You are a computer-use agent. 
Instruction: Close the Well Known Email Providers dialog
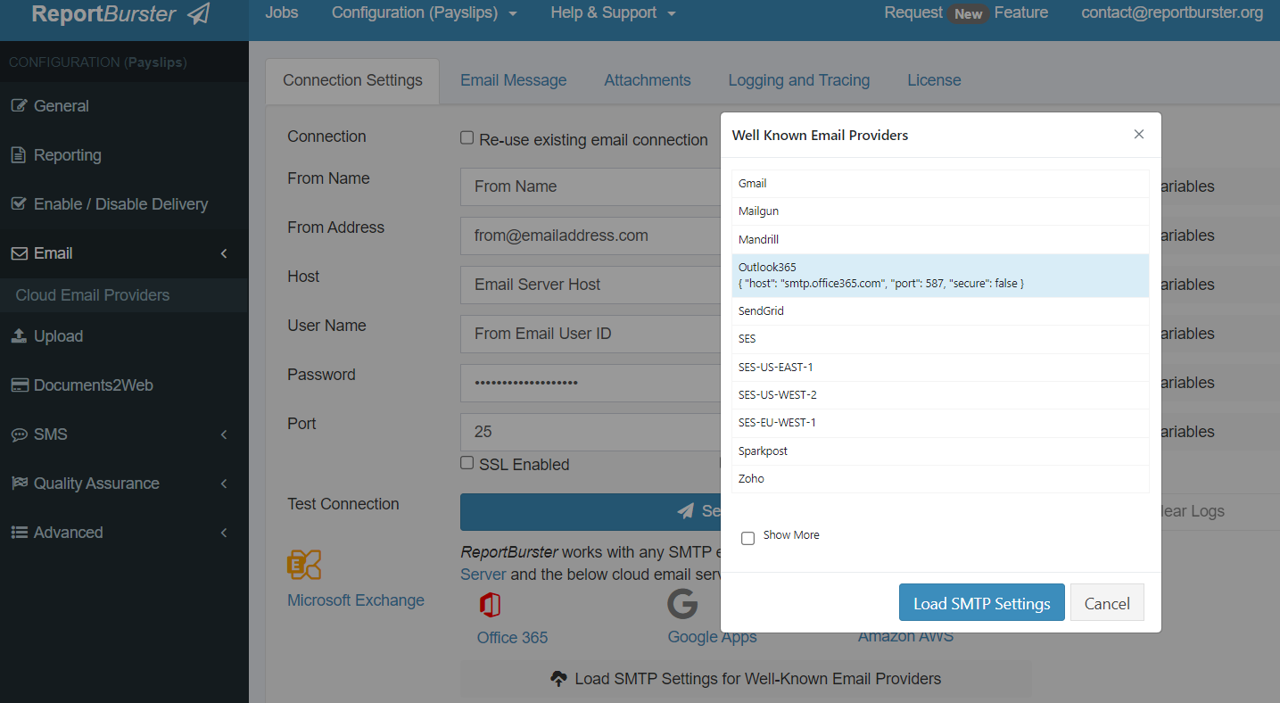tap(1139, 134)
